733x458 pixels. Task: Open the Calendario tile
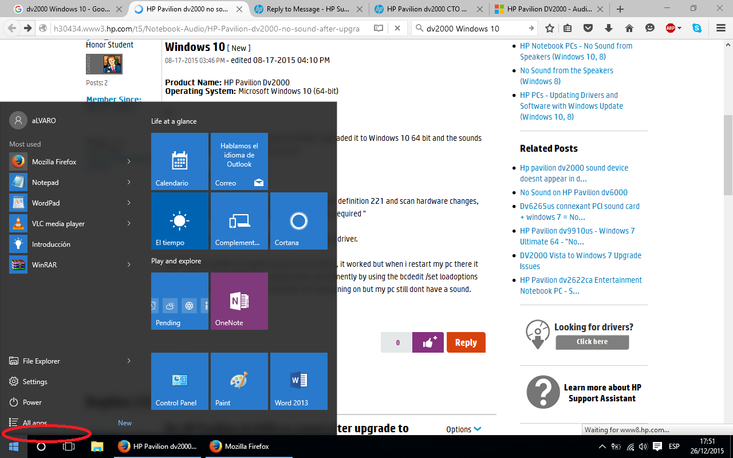point(180,161)
